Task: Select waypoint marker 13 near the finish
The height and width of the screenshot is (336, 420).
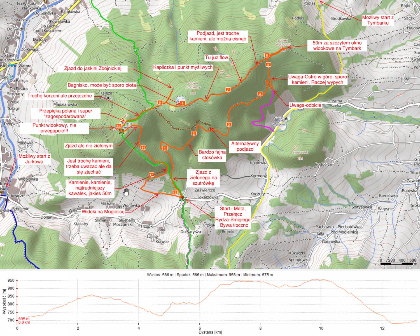Action: pyautogui.click(x=175, y=192)
